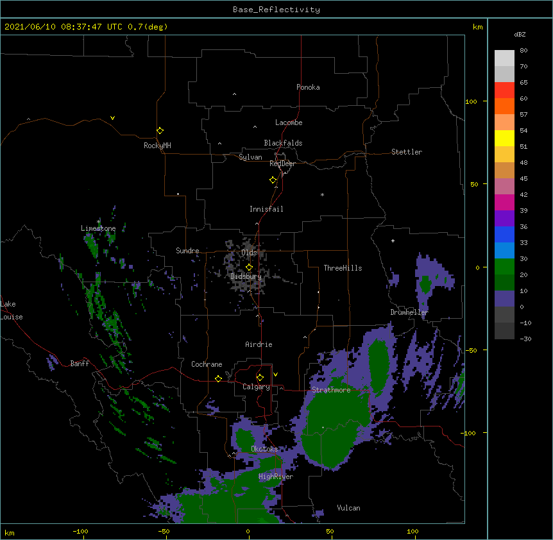Select the 42 dBZ magenta color swatch

click(x=504, y=202)
